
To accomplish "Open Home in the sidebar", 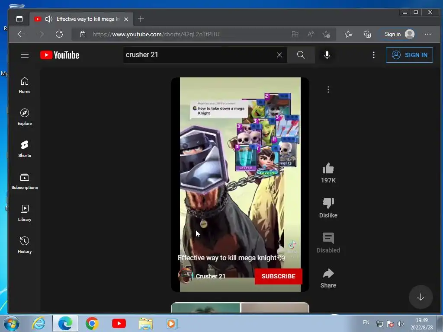I will (x=25, y=85).
